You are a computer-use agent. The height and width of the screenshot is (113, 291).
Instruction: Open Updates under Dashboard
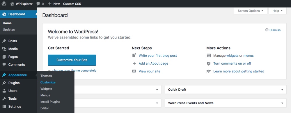[x=9, y=30]
